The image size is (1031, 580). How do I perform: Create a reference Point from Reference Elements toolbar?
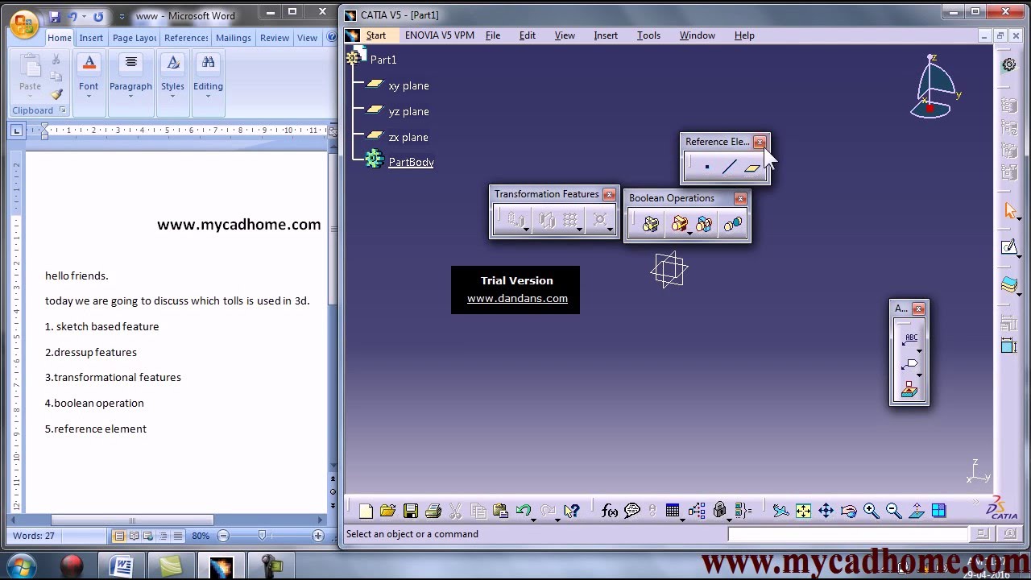(x=706, y=168)
